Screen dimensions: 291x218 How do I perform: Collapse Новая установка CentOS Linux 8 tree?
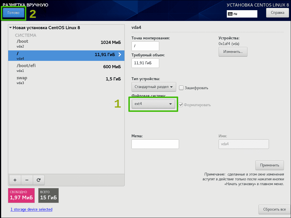coord(10,28)
